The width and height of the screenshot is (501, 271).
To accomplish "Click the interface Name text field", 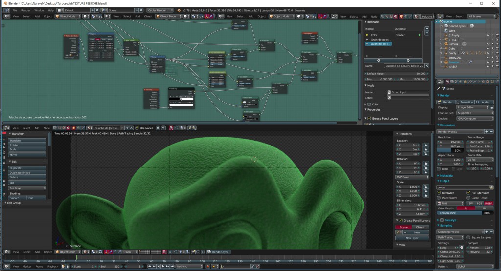I will (404, 66).
